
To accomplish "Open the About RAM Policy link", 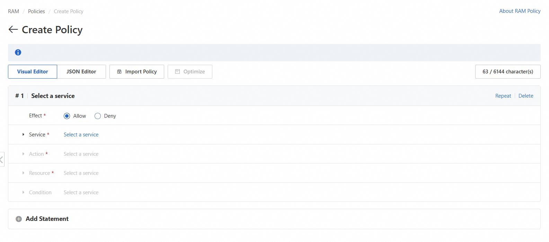I will point(520,11).
